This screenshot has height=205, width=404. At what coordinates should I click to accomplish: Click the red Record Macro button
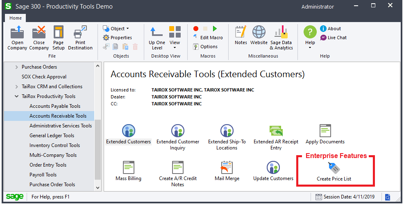pyautogui.click(x=196, y=29)
